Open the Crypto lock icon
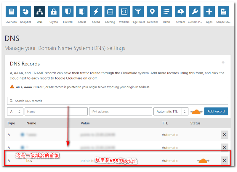This screenshot has height=172, width=237. 54,12
